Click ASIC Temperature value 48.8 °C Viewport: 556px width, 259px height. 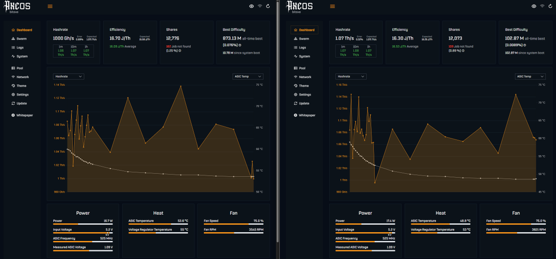(x=465, y=221)
